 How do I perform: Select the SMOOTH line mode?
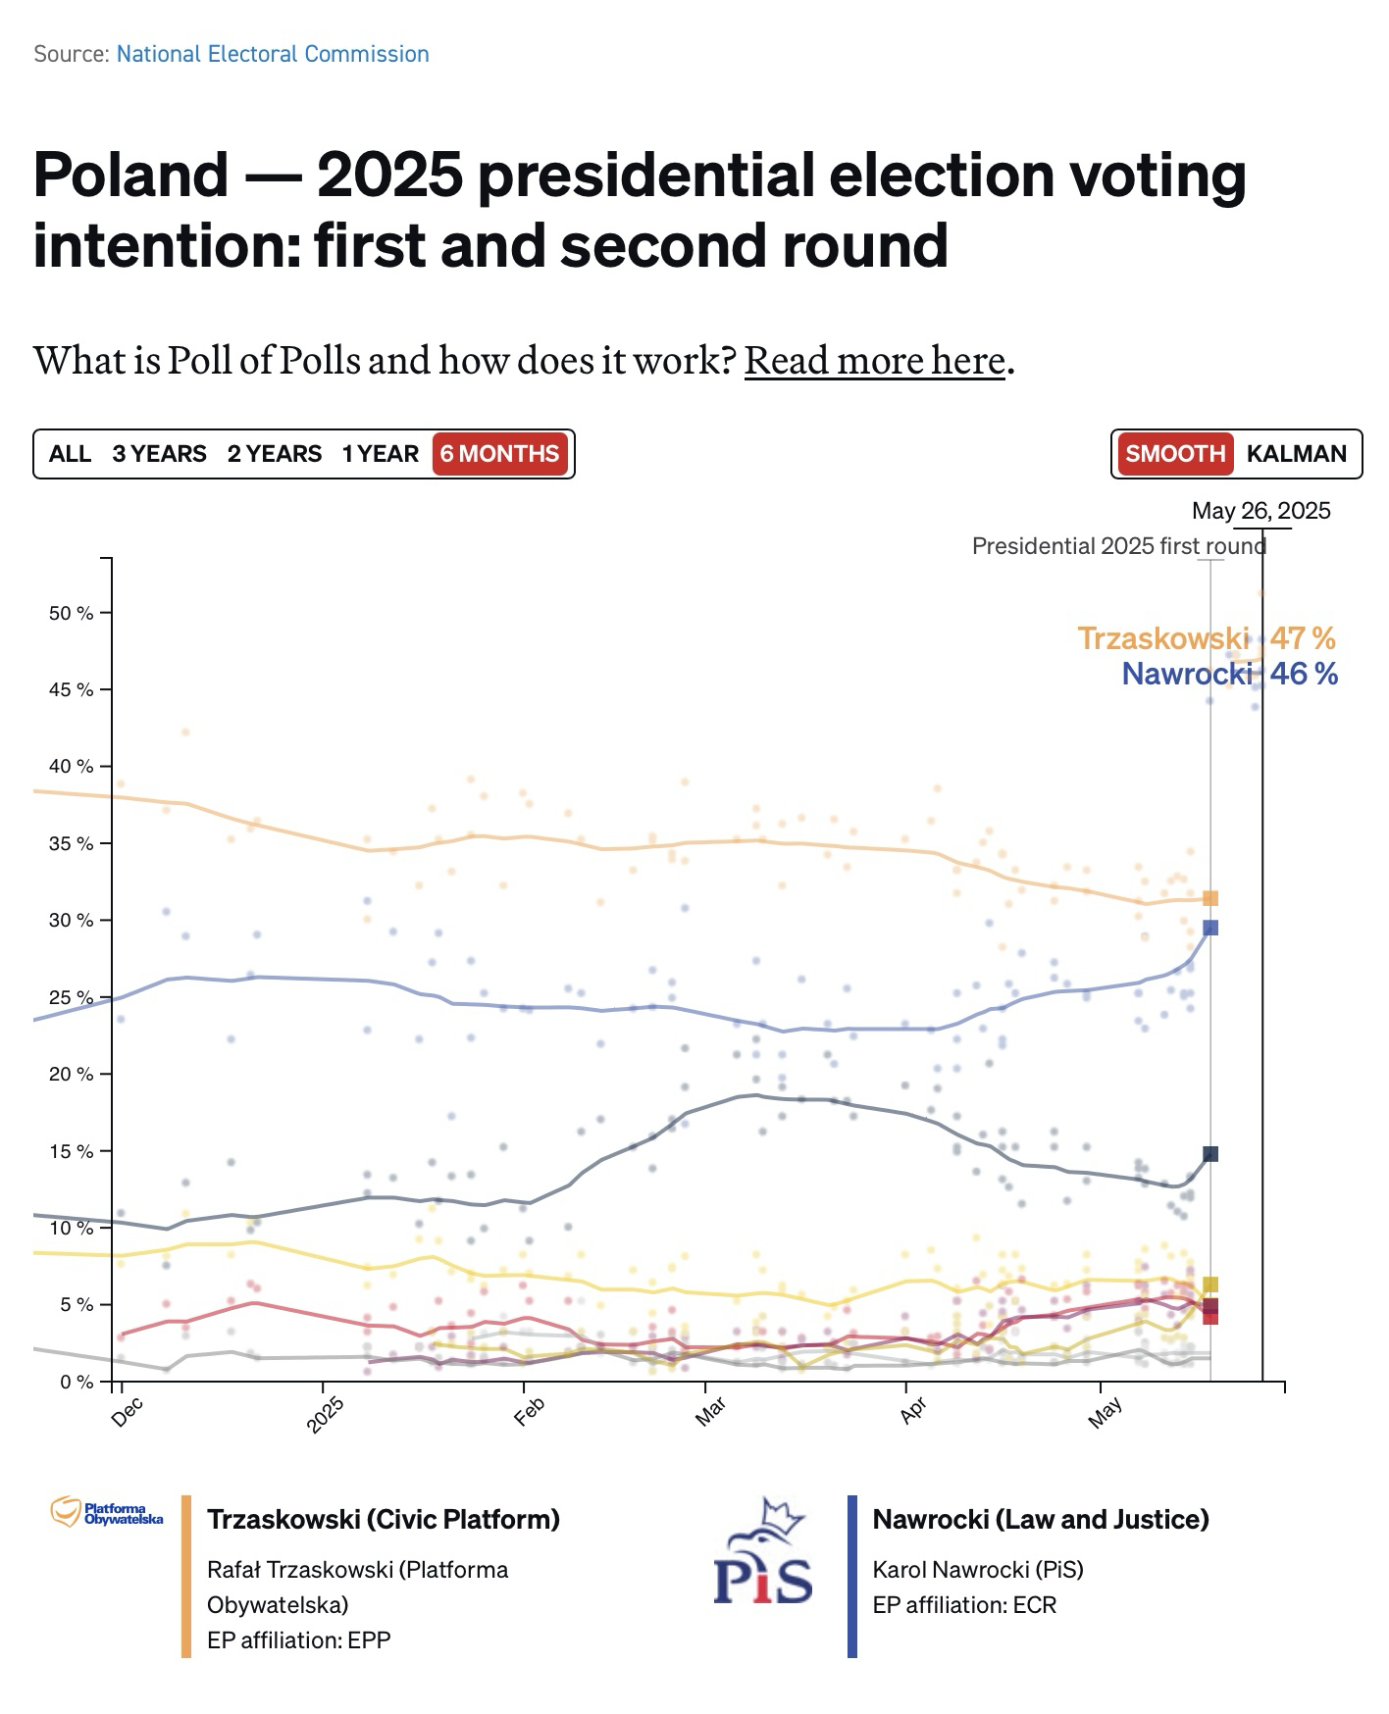(x=1175, y=454)
